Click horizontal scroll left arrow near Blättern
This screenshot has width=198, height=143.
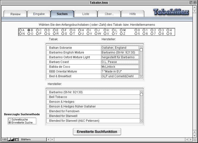point(48,139)
